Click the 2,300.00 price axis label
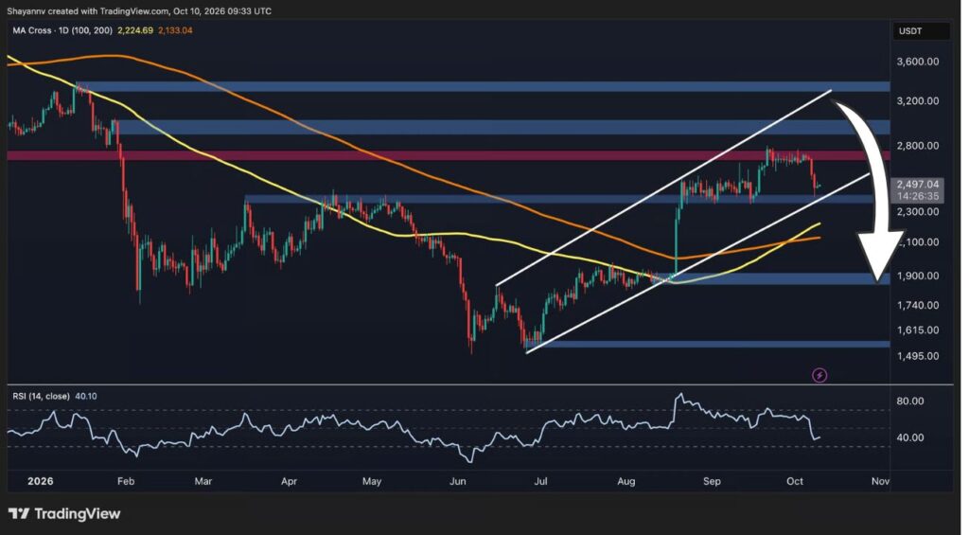The width and height of the screenshot is (969, 535). click(x=918, y=211)
